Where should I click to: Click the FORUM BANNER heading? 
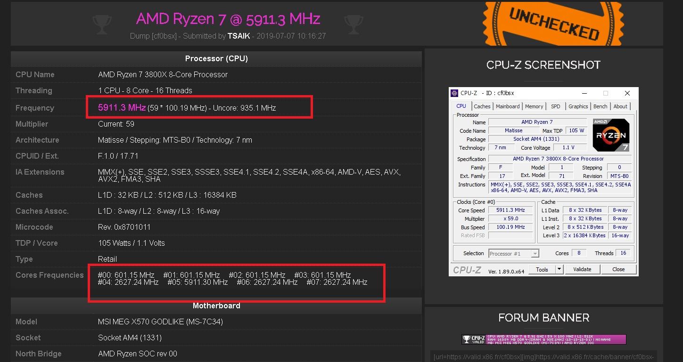click(543, 318)
